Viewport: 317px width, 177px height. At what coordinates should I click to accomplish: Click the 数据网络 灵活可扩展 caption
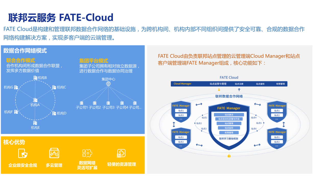(87, 165)
